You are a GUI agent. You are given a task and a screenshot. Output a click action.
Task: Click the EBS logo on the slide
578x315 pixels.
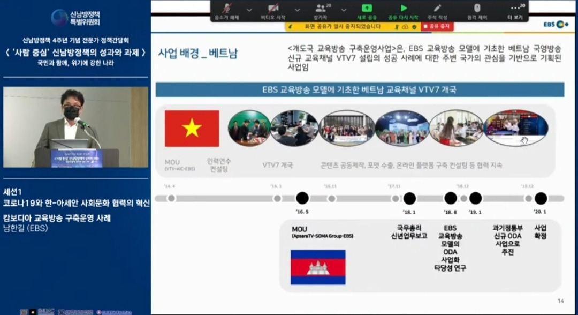pos(556,24)
